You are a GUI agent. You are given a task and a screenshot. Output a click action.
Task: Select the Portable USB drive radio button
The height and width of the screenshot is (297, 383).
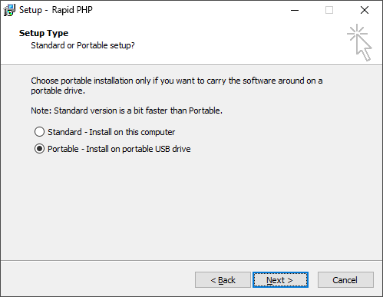pyautogui.click(x=39, y=149)
